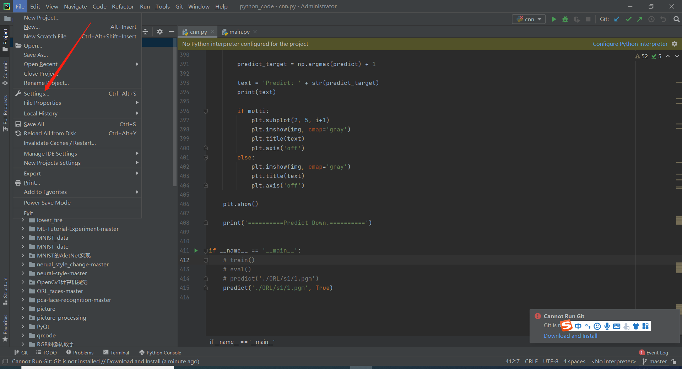This screenshot has height=369, width=682.
Task: Click Git Push arrow icon
Action: tap(640, 19)
